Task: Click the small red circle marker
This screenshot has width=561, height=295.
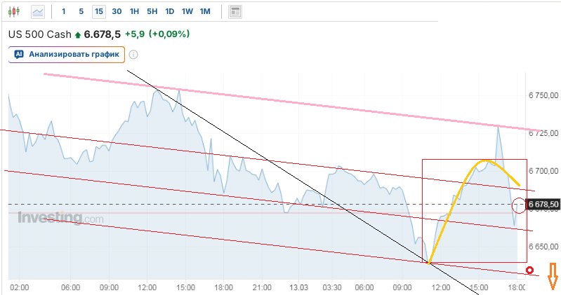Action: 530,270
